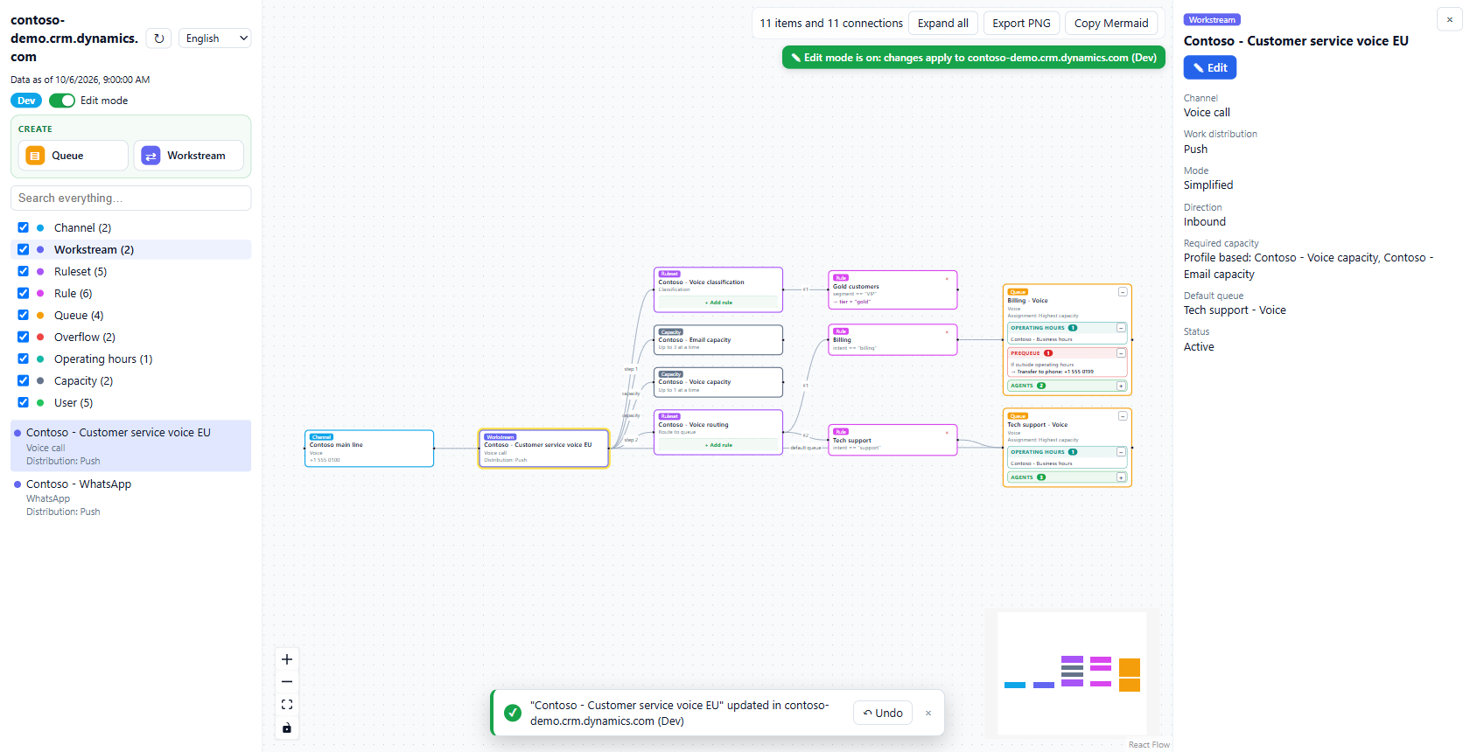Remove the Tech support rule node
Image resolution: width=1470 pixels, height=752 pixels.
(947, 433)
